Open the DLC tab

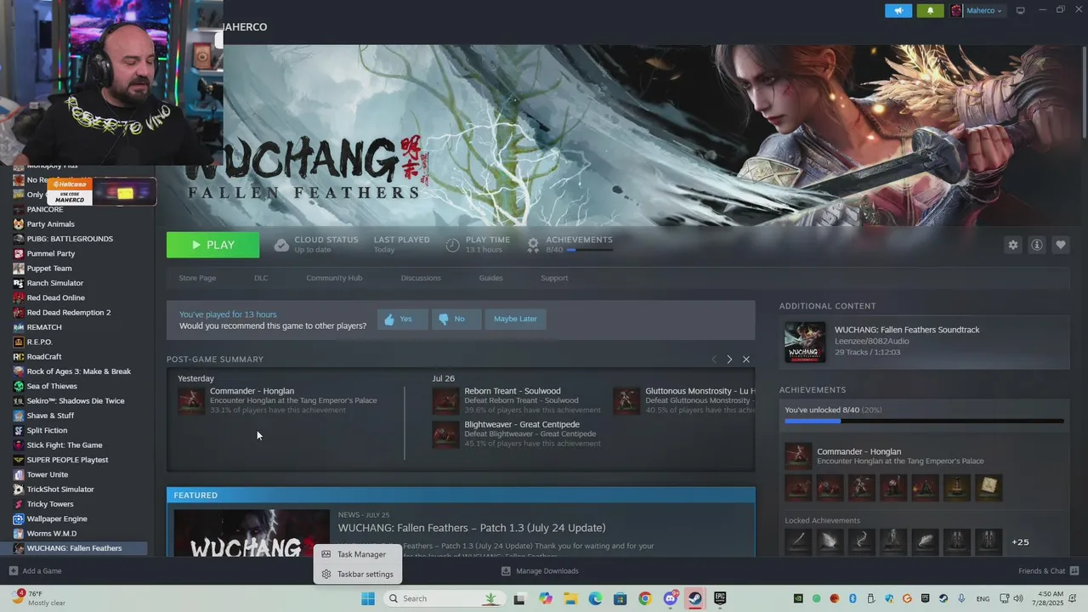[261, 278]
